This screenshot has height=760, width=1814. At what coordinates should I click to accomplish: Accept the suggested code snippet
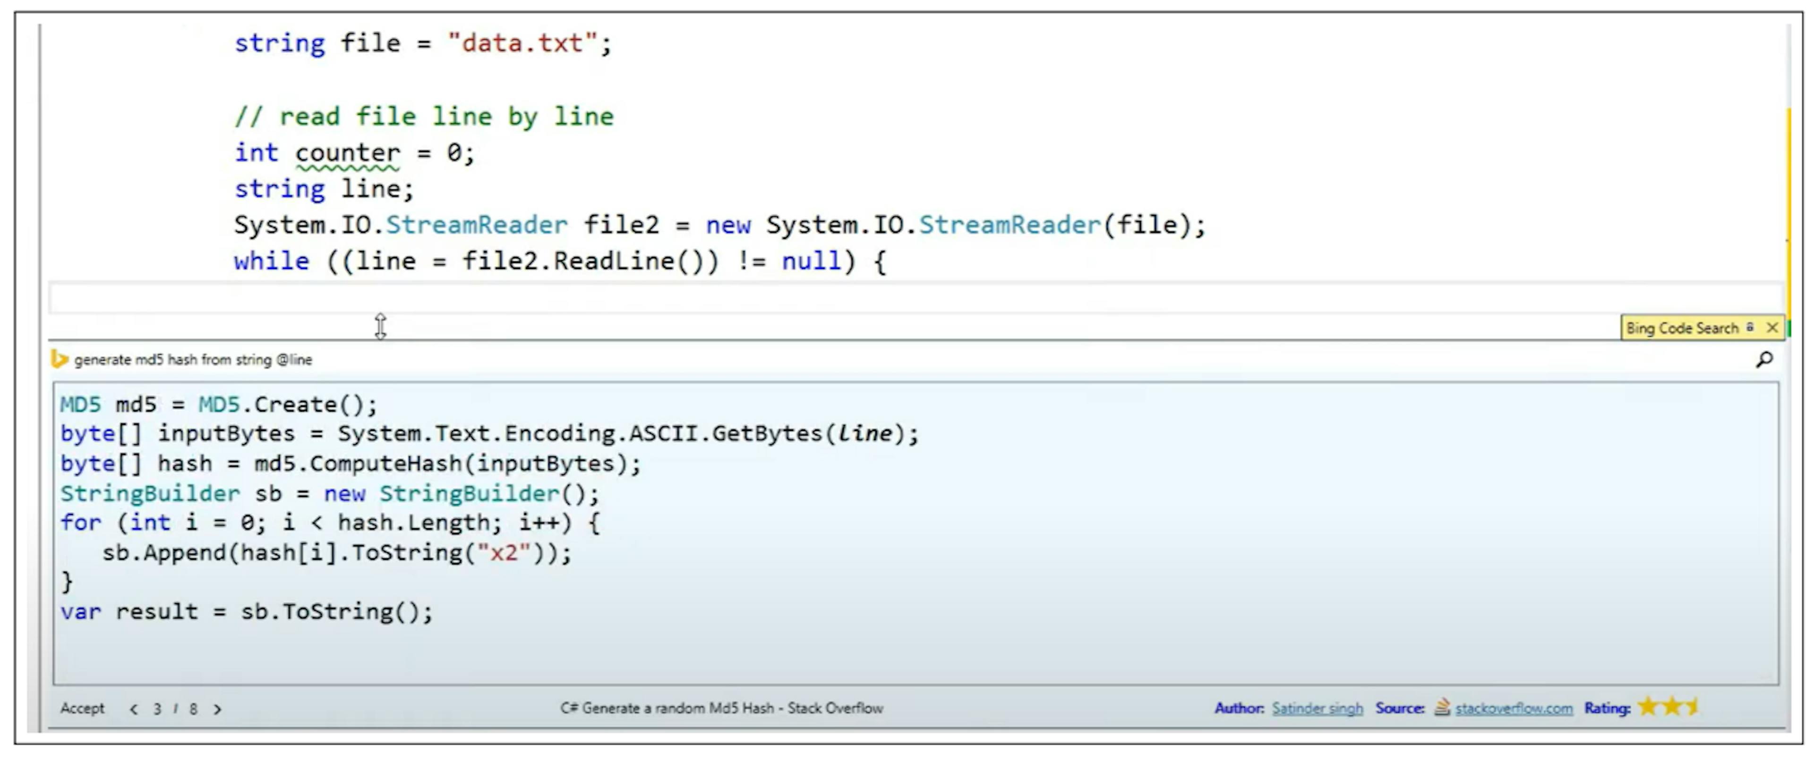(x=82, y=708)
